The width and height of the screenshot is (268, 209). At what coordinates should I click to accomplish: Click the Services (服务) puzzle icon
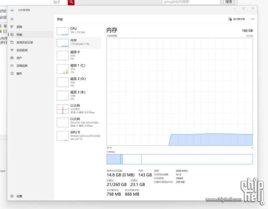click(x=12, y=74)
